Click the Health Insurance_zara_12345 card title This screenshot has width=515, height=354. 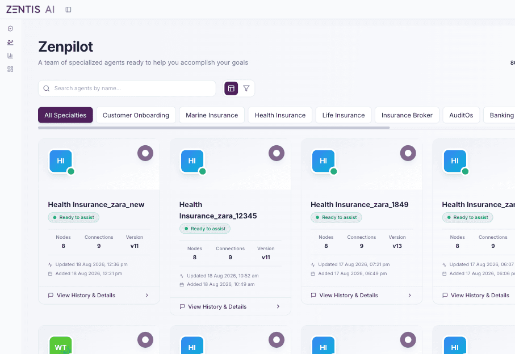[x=218, y=210]
